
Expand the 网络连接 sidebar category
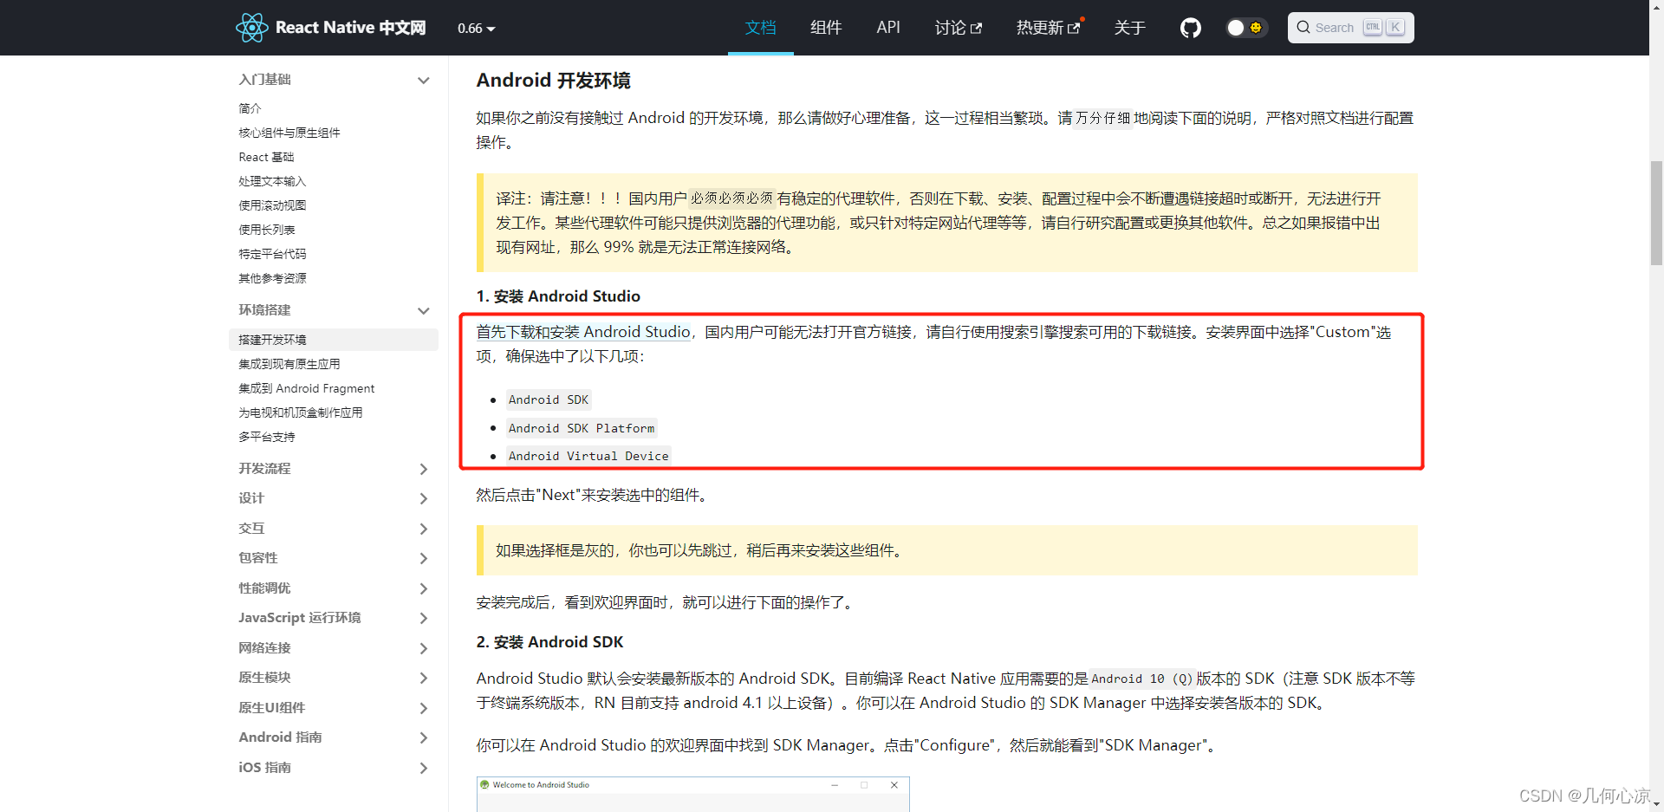point(335,648)
